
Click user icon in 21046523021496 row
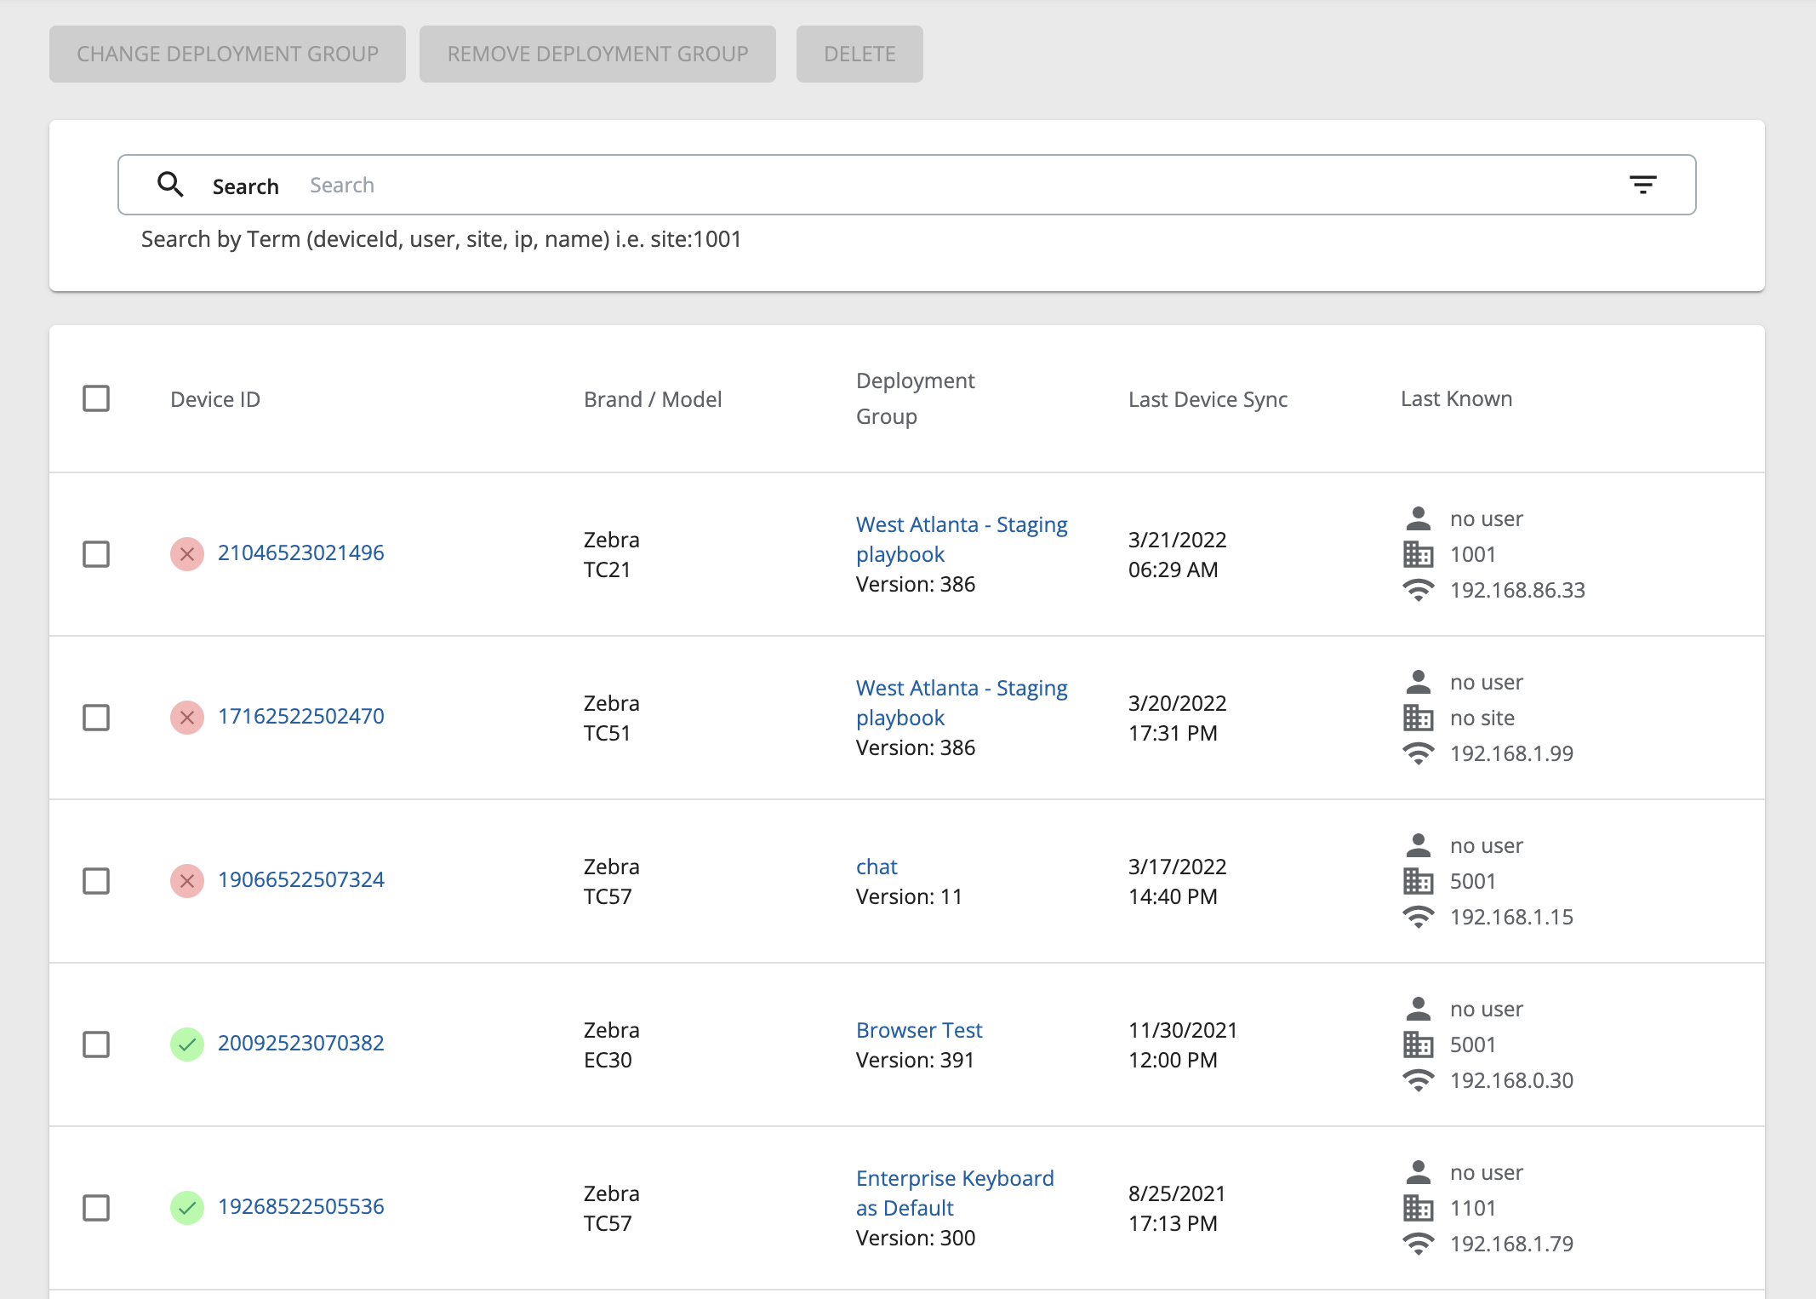click(x=1418, y=518)
